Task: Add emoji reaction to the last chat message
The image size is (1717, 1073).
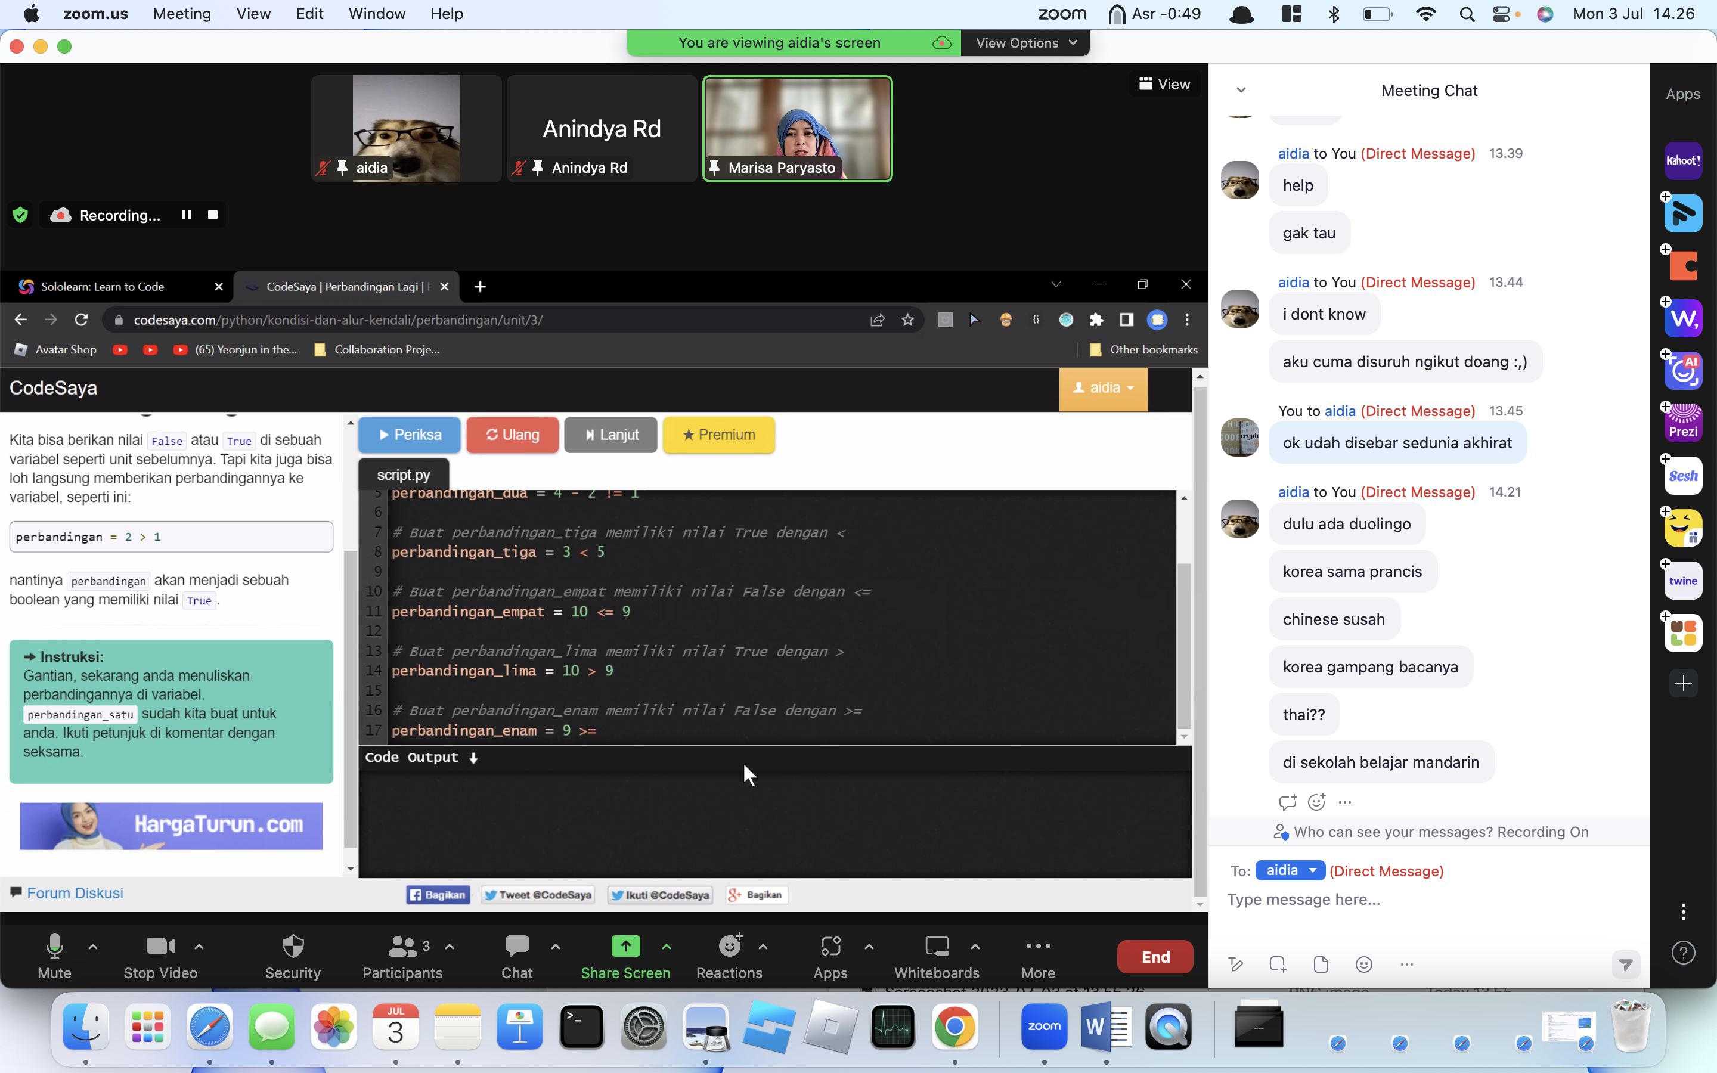Action: click(x=1317, y=802)
